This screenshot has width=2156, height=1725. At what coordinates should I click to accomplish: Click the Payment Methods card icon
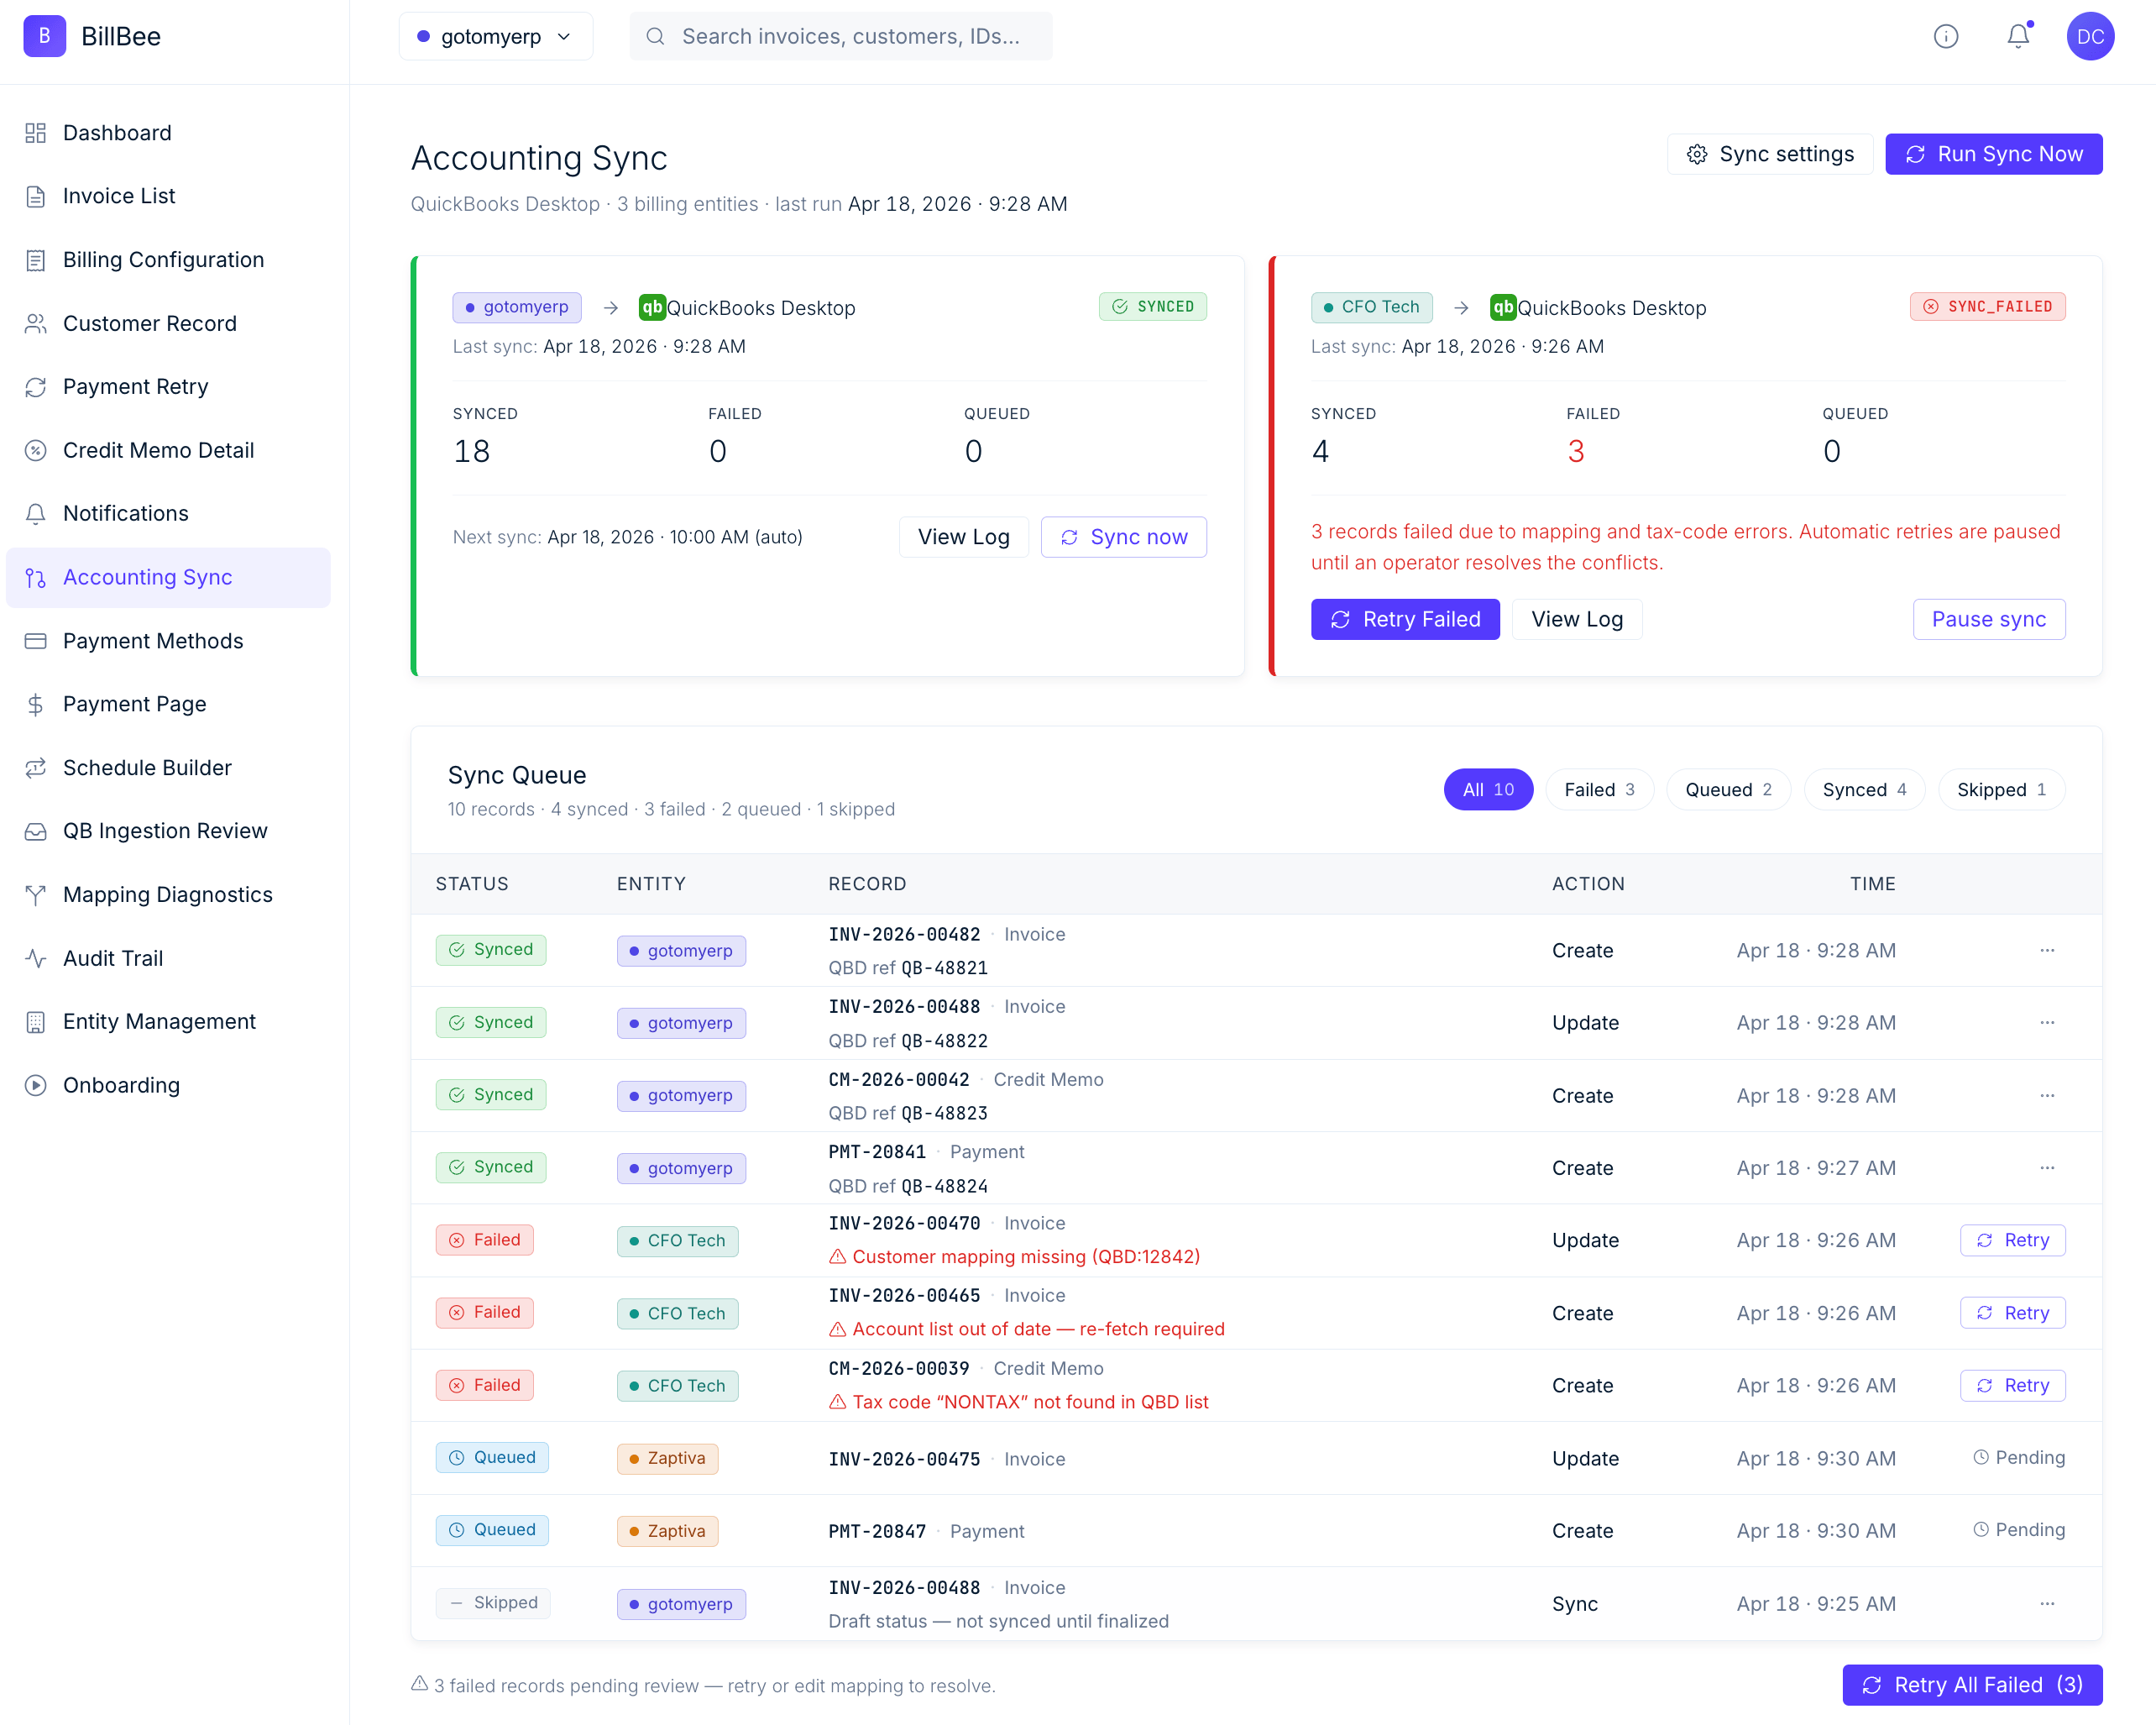point(36,641)
